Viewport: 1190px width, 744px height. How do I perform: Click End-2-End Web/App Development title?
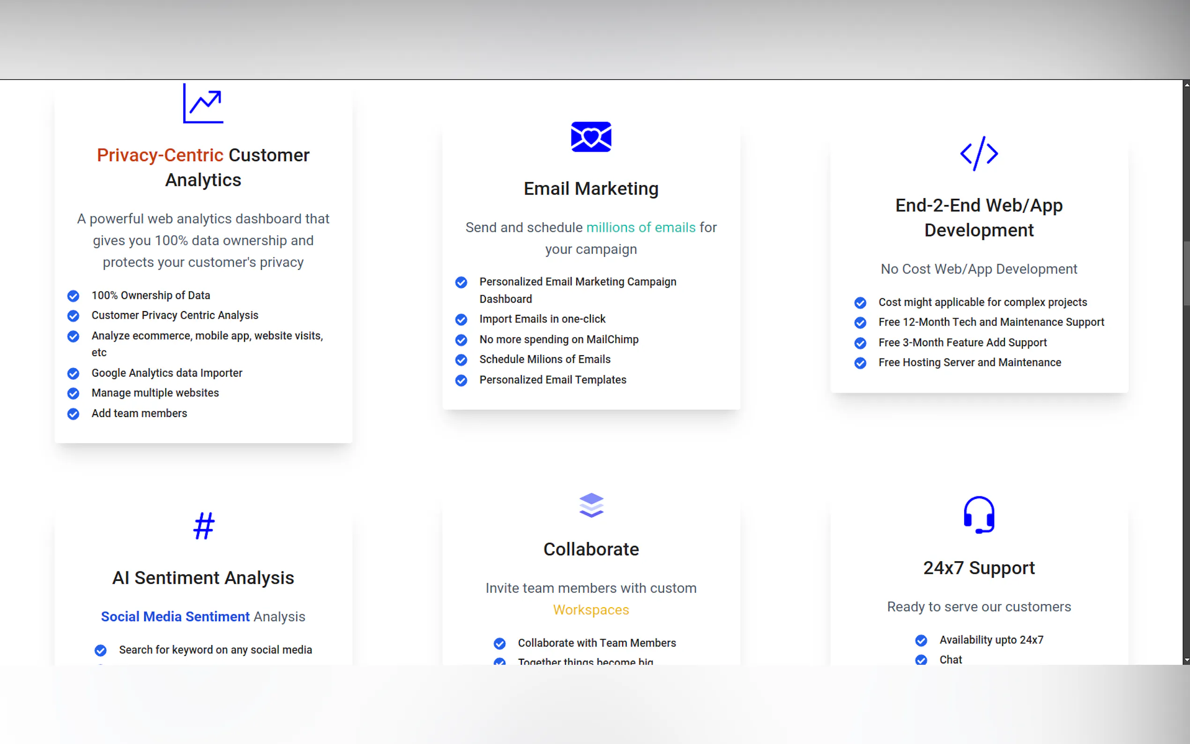click(978, 217)
